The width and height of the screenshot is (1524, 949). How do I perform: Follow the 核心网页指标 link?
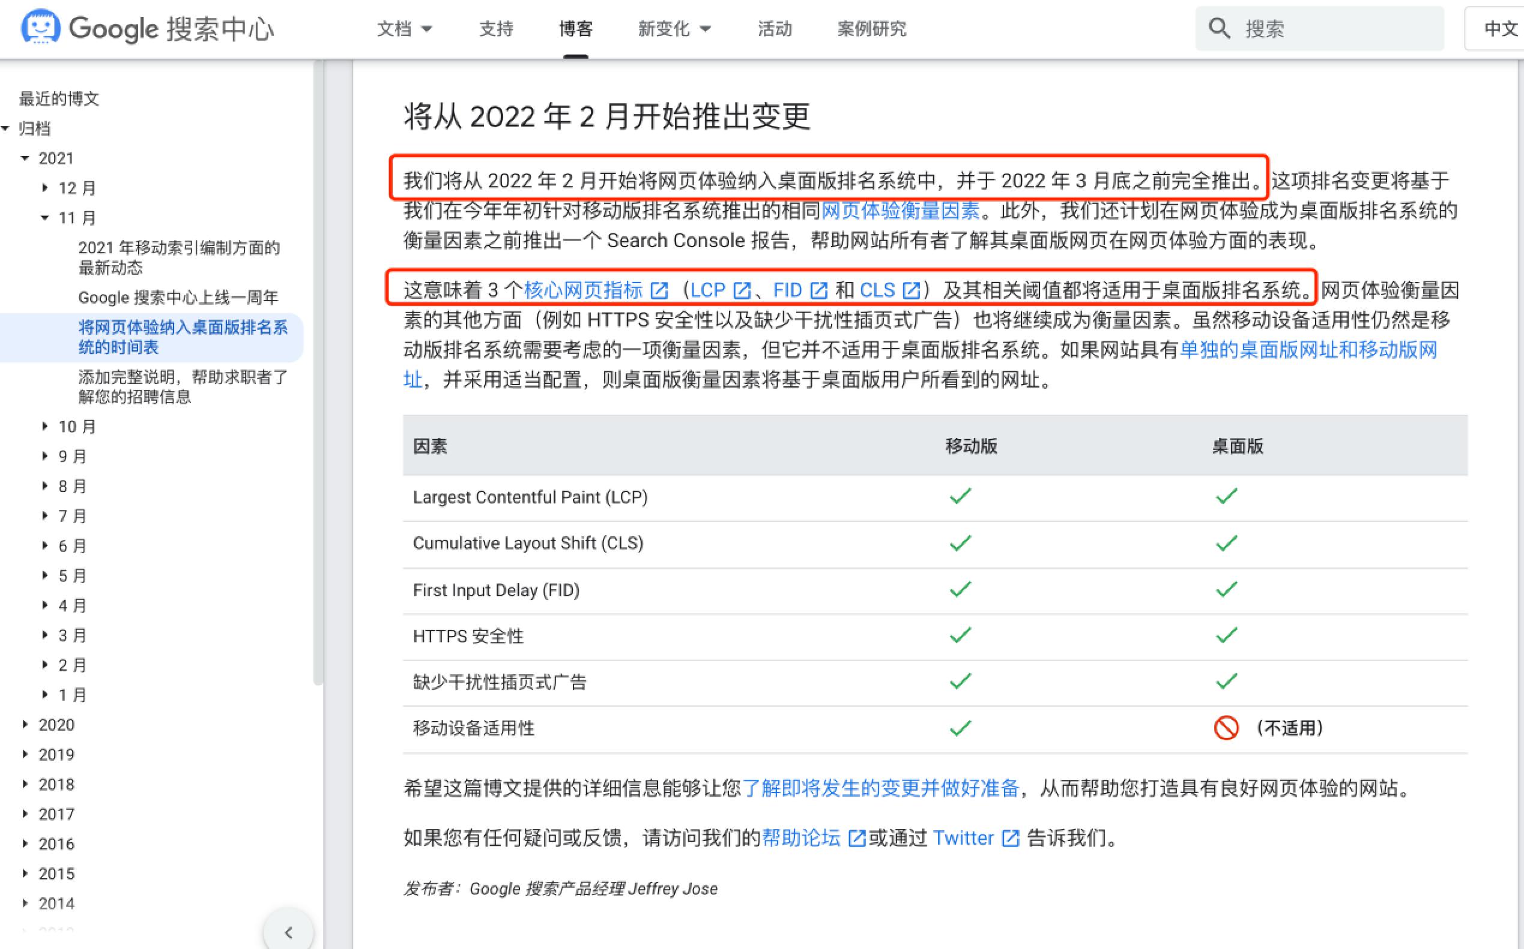584,290
